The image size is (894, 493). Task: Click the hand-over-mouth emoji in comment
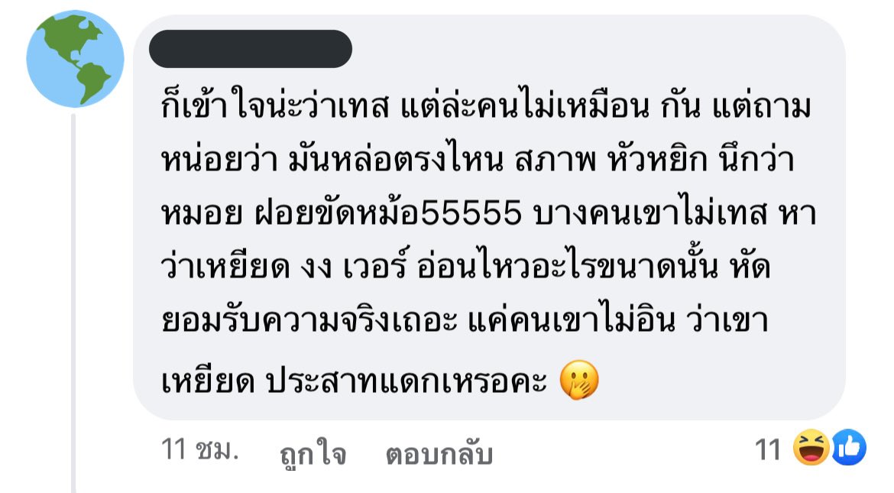click(579, 381)
